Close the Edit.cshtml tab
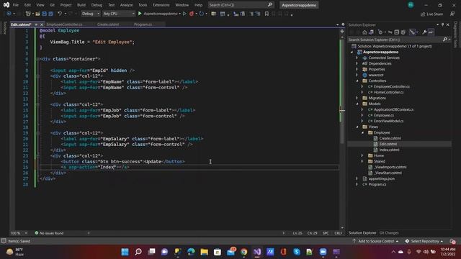 click(42, 24)
